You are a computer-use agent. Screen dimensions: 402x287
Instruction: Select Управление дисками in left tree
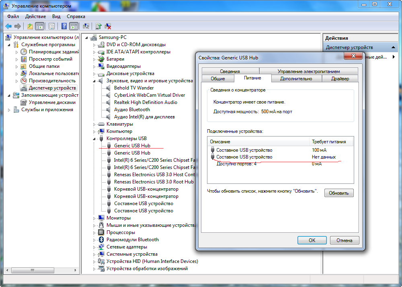click(x=52, y=102)
